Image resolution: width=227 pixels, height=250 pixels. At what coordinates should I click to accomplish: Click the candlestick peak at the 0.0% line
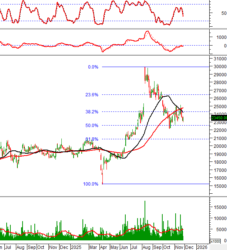145,68
